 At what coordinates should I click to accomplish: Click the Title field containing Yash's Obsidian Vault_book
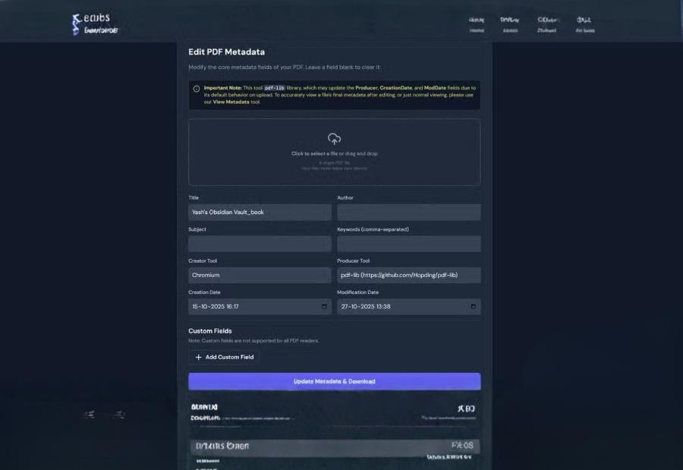pyautogui.click(x=259, y=212)
